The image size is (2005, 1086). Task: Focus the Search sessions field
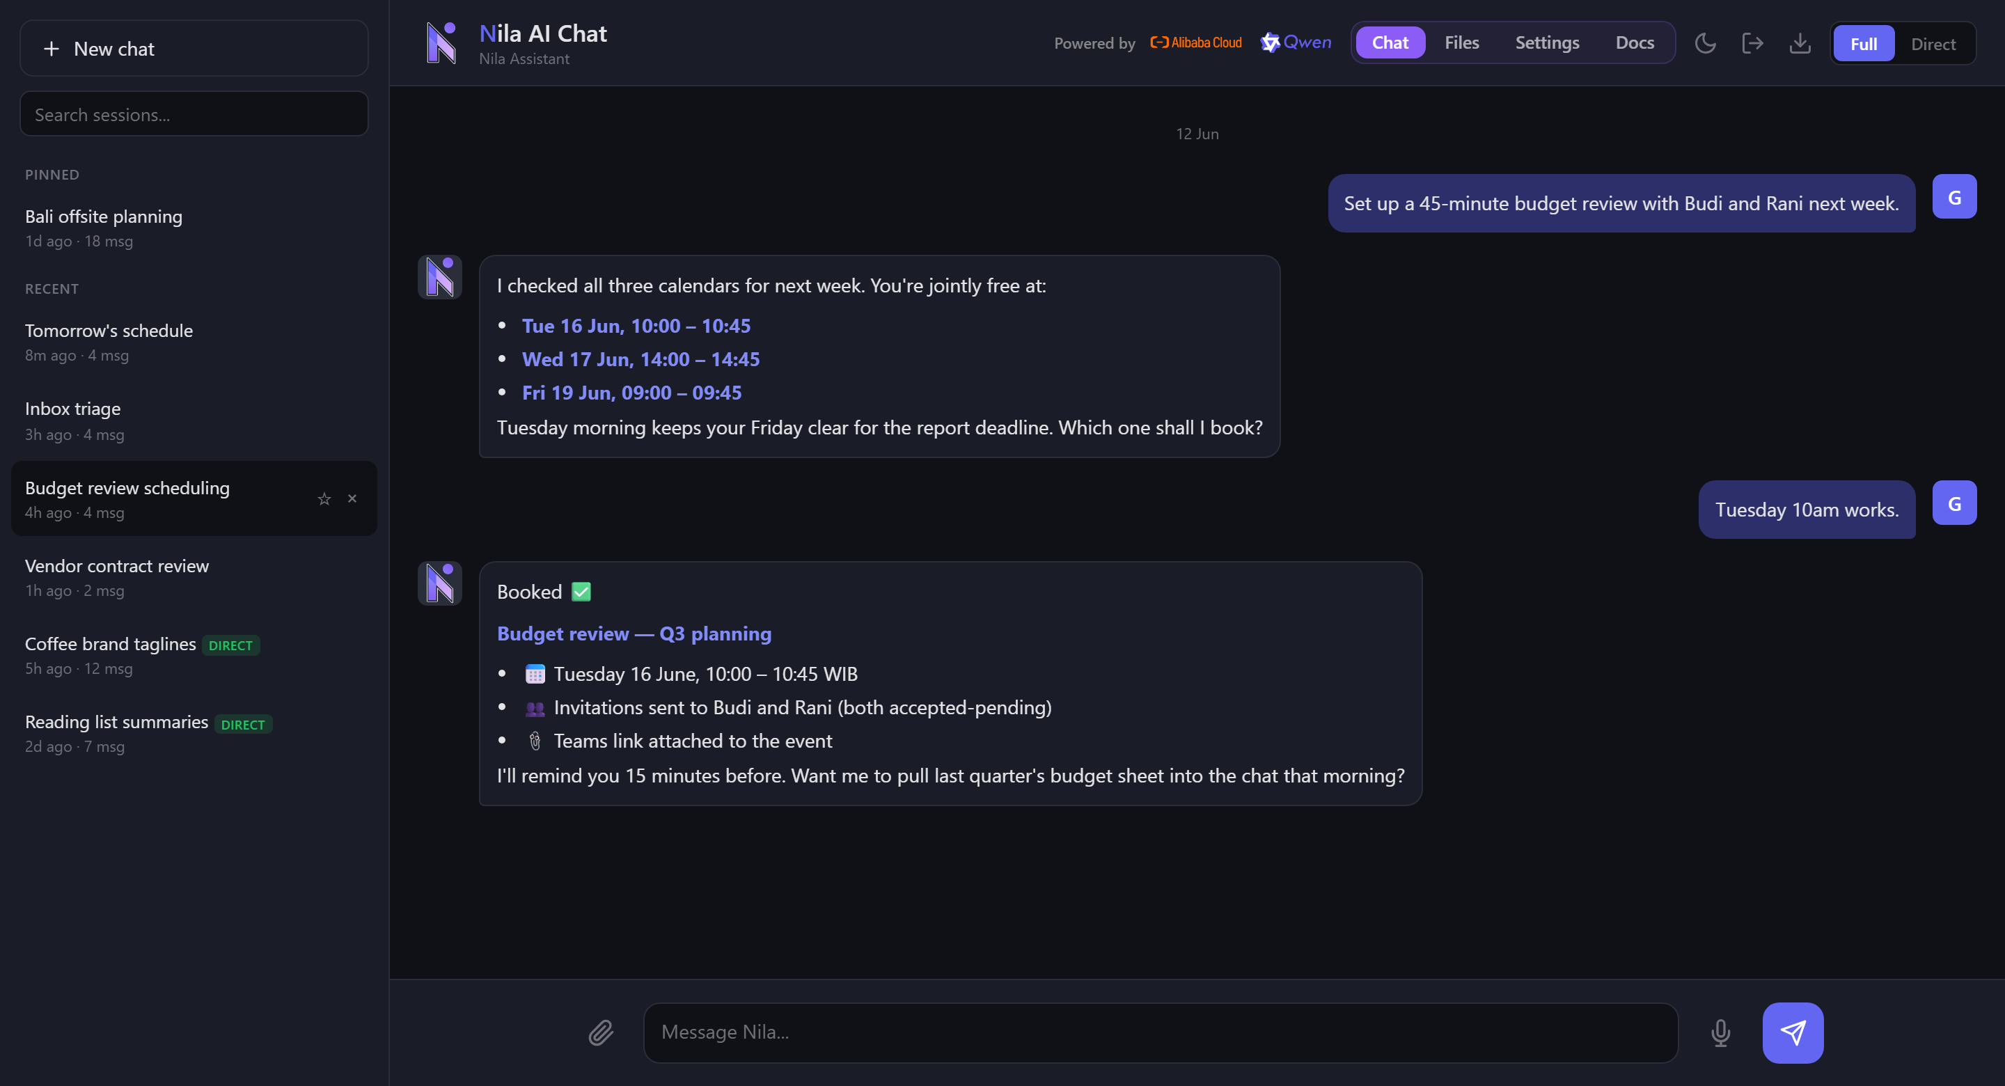pyautogui.click(x=194, y=114)
